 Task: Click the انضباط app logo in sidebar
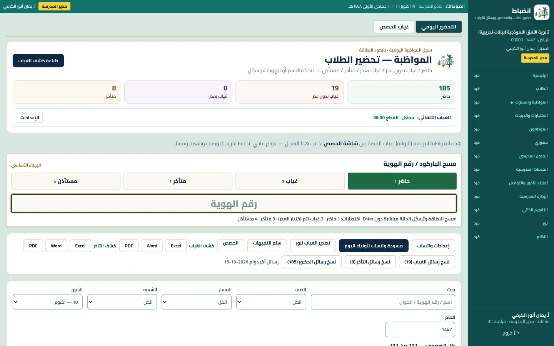click(542, 13)
